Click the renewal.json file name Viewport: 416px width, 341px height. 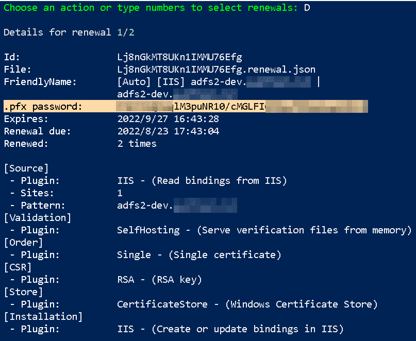[216, 70]
